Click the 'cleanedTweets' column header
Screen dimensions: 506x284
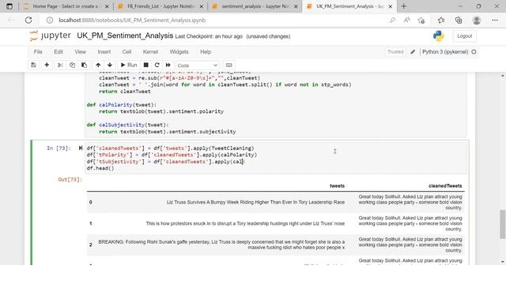pos(445,186)
